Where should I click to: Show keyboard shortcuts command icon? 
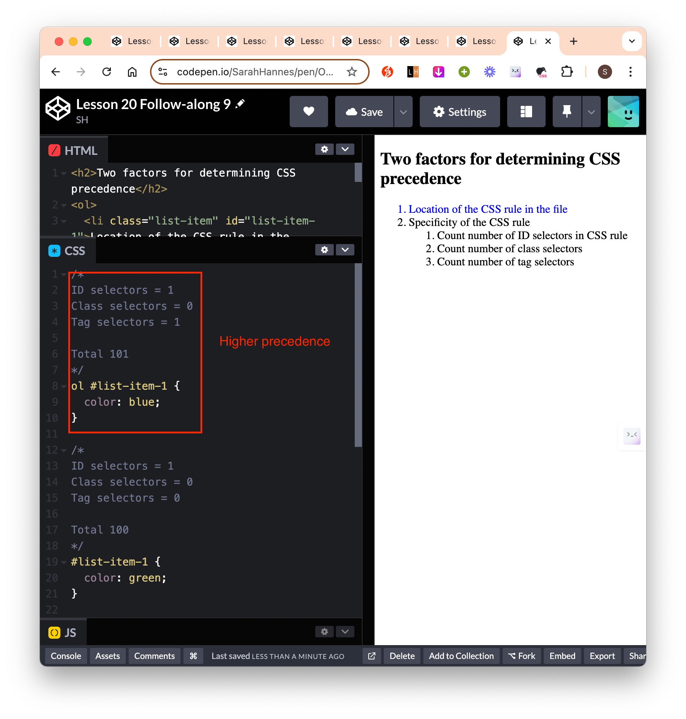pyautogui.click(x=193, y=656)
